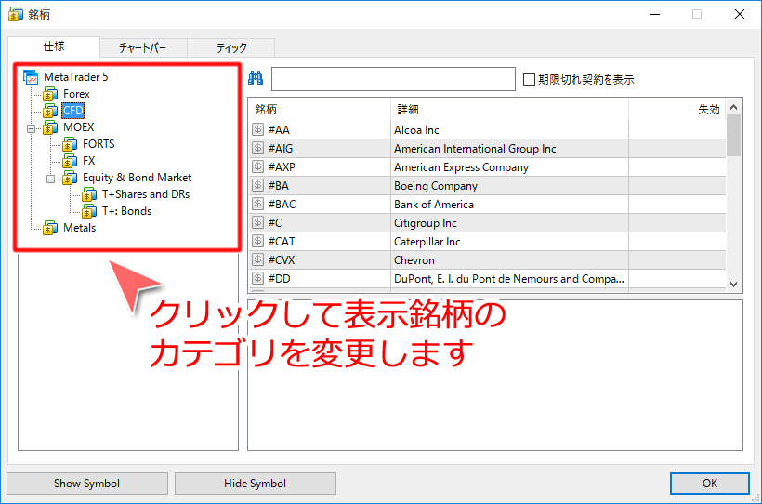Screen dimensions: 762x504
Task: Click the Show Symbol button
Action: click(x=87, y=484)
